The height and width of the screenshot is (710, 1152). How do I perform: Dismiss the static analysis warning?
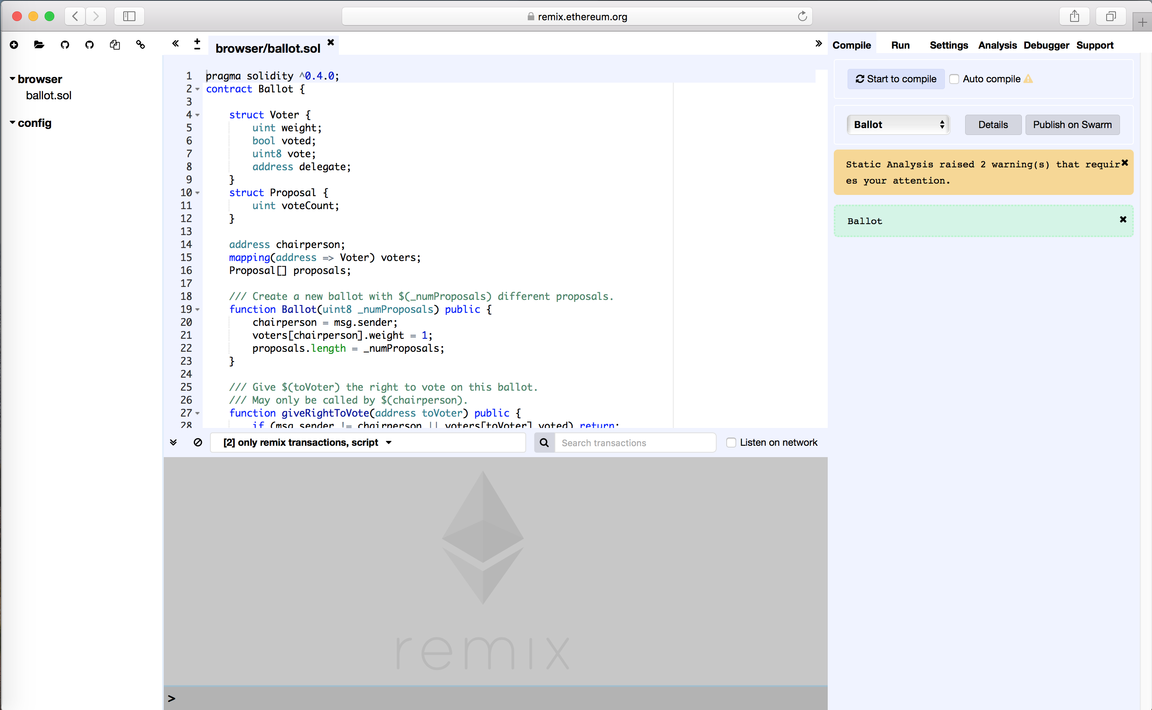click(1125, 163)
